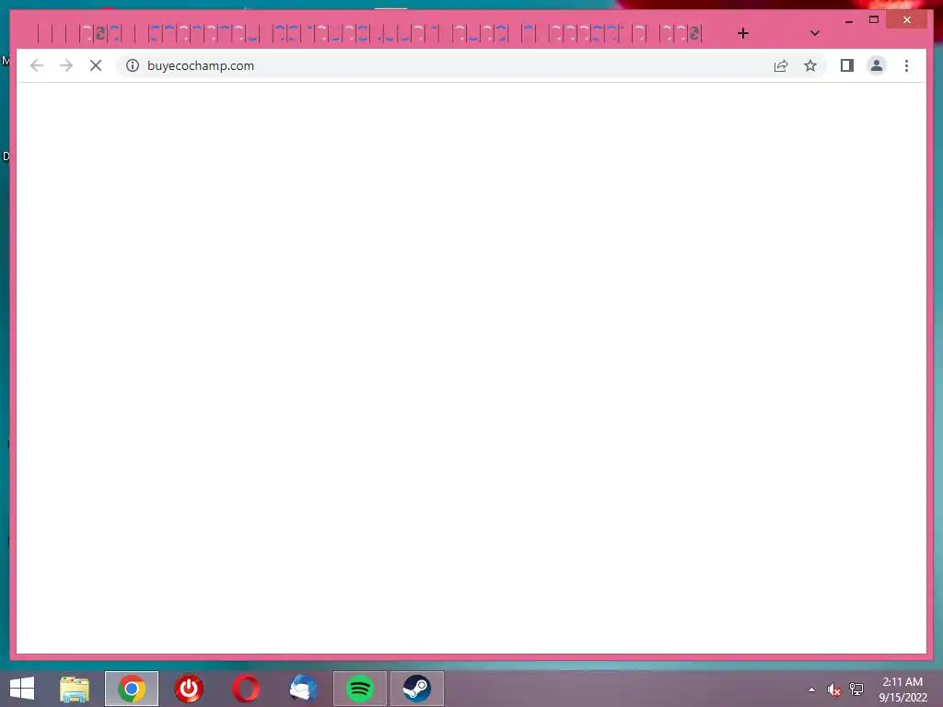Launch the red power button app
The height and width of the screenshot is (707, 943).
189,689
